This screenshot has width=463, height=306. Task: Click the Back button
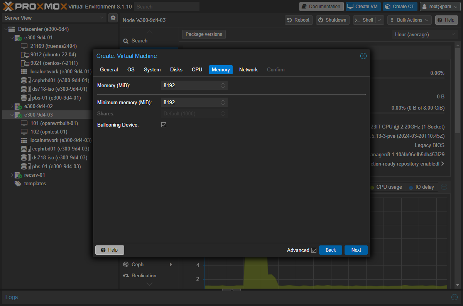(x=331, y=250)
